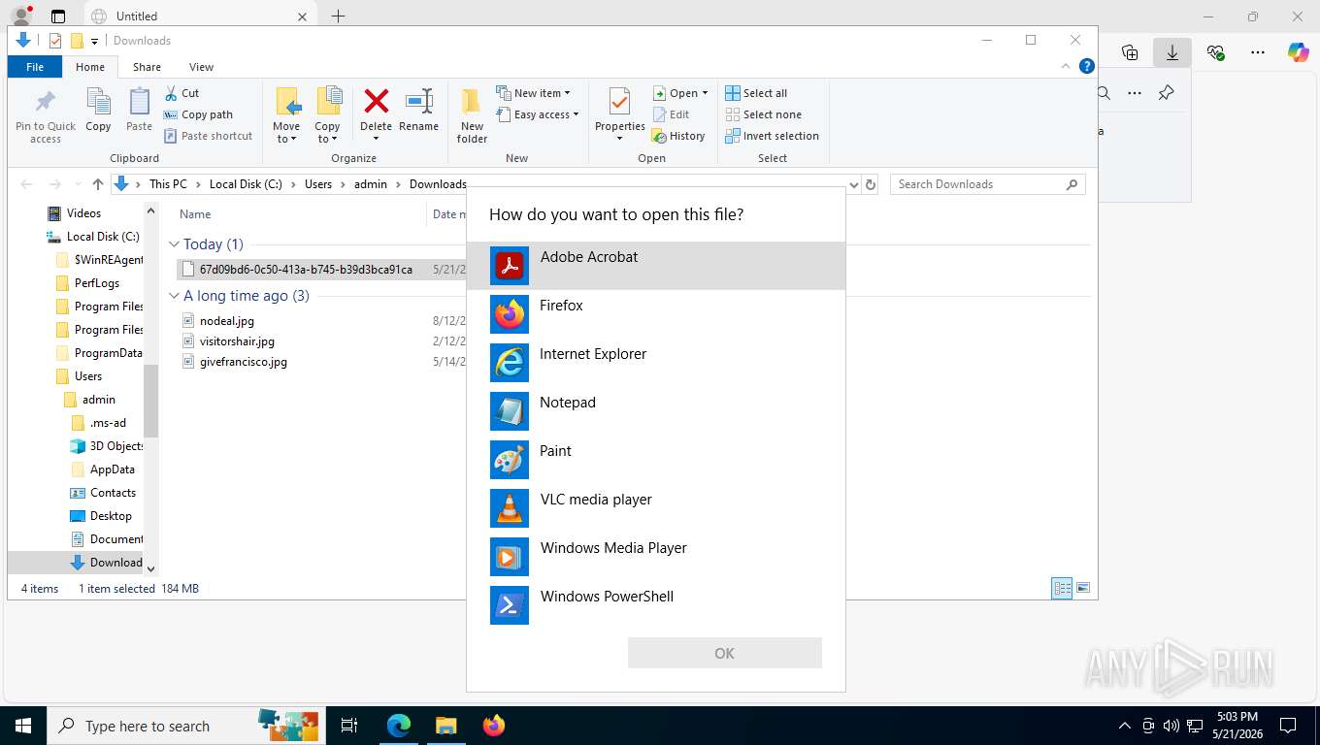Select Desktop in the navigation tree
Image resolution: width=1320 pixels, height=745 pixels.
tap(111, 516)
